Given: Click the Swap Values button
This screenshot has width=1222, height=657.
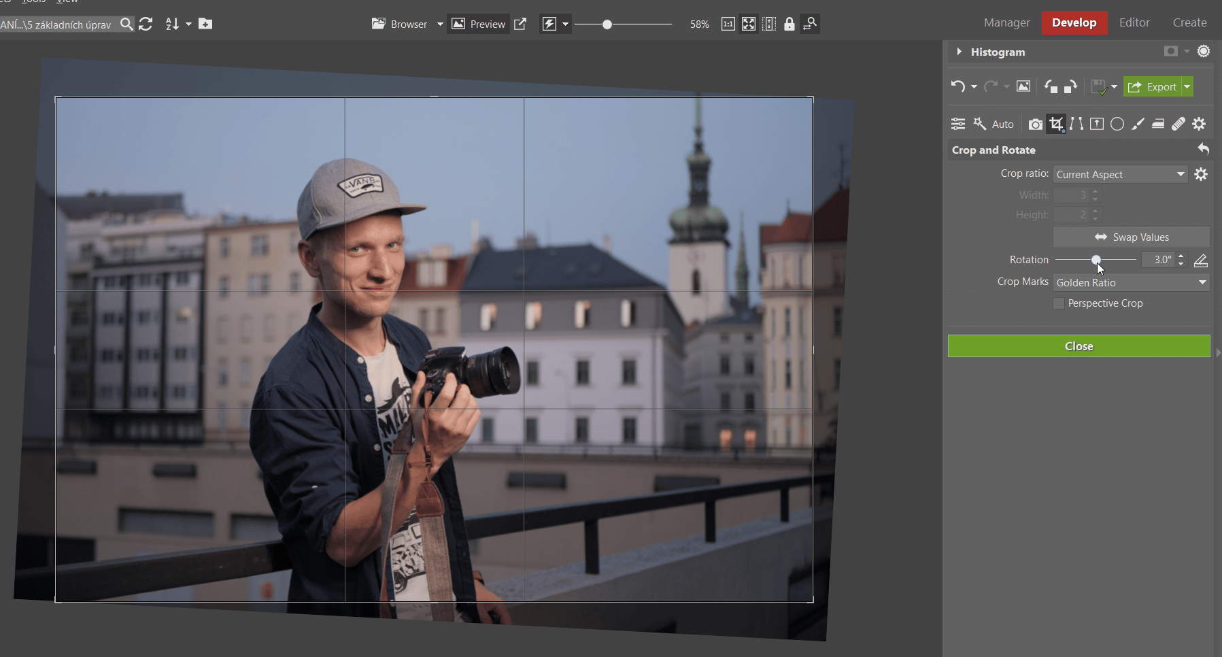Looking at the screenshot, I should point(1132,237).
